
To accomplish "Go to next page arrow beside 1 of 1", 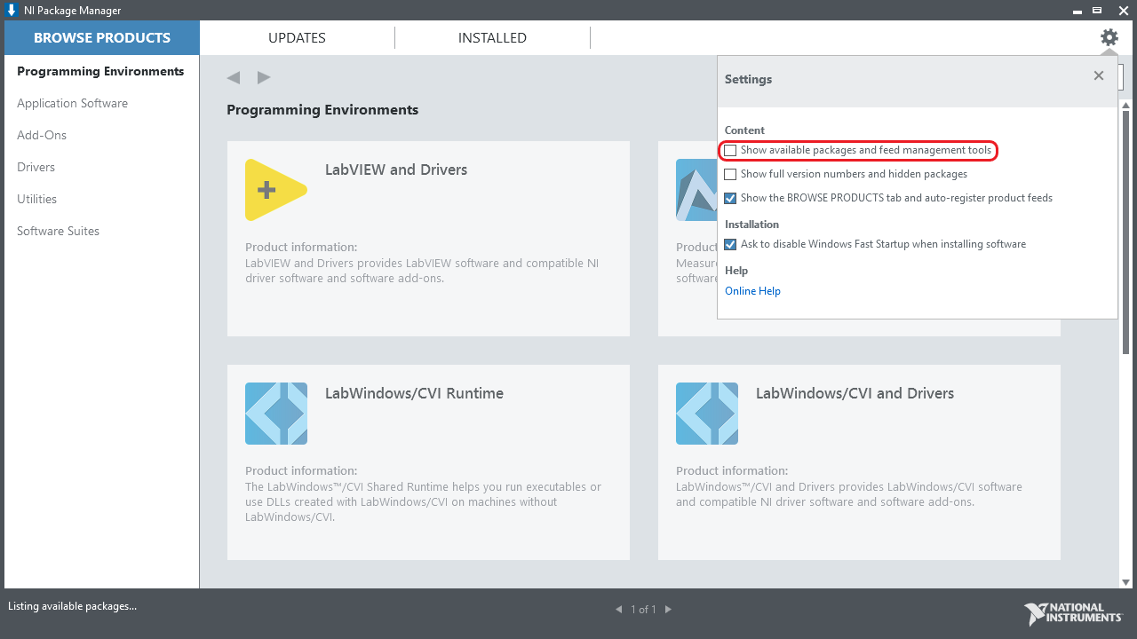I will point(668,610).
